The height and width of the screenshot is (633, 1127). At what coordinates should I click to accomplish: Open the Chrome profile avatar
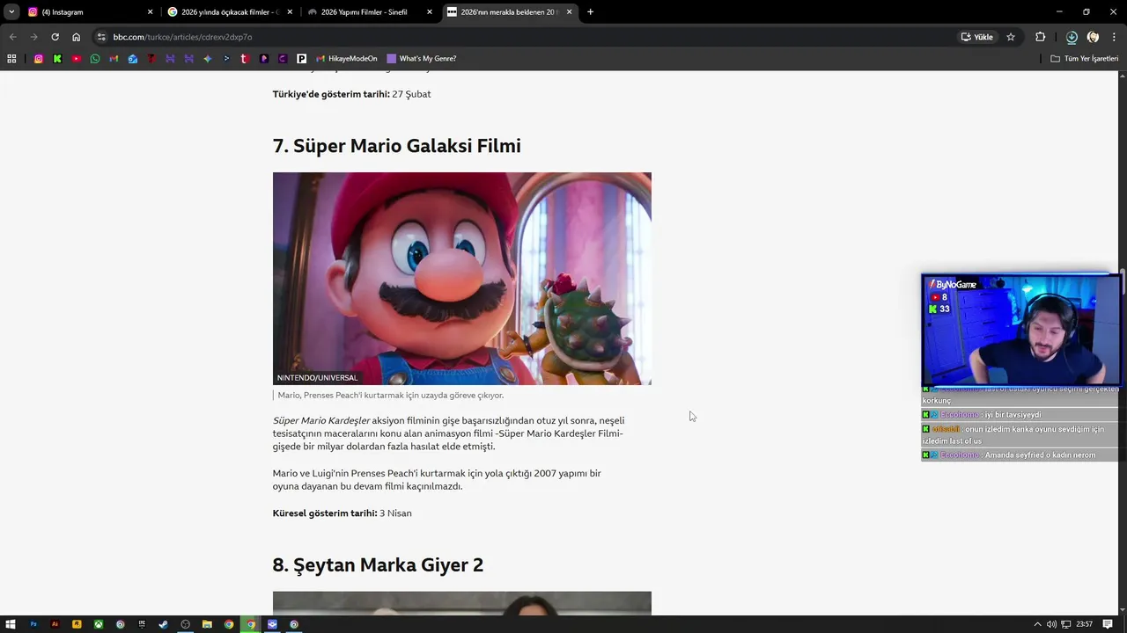(1093, 37)
